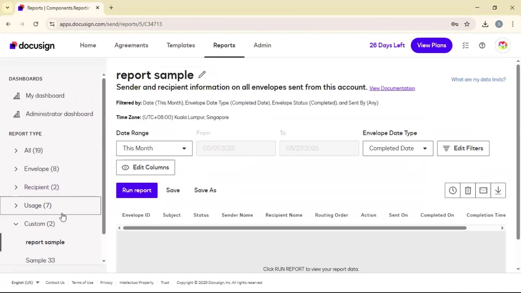Viewport: 521px width, 293px height.
Task: Click 26 Days Left link
Action: pos(387,45)
